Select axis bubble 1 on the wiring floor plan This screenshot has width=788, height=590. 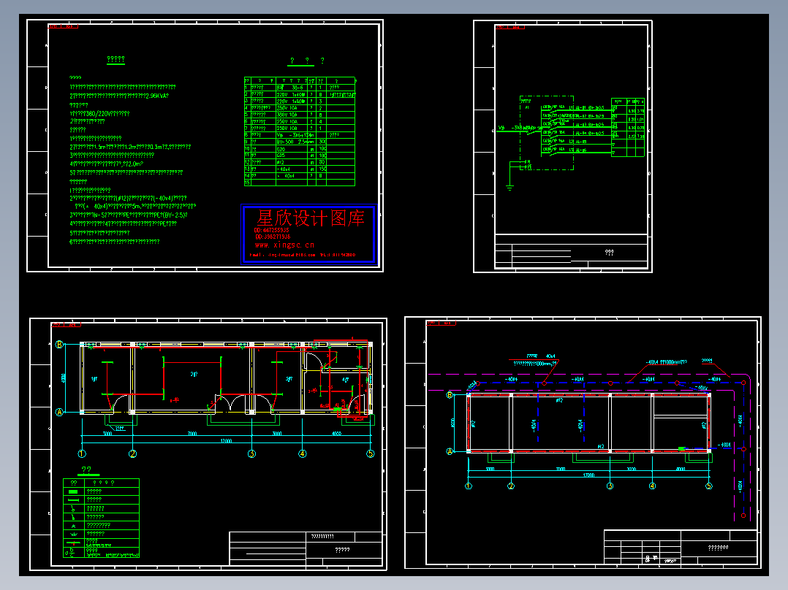coord(82,453)
